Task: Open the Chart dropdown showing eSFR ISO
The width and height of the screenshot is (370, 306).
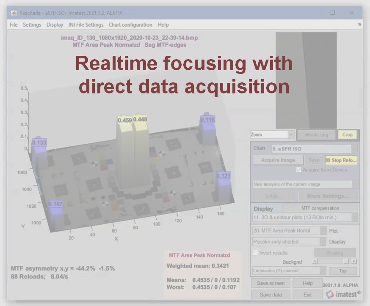Action: click(314, 149)
